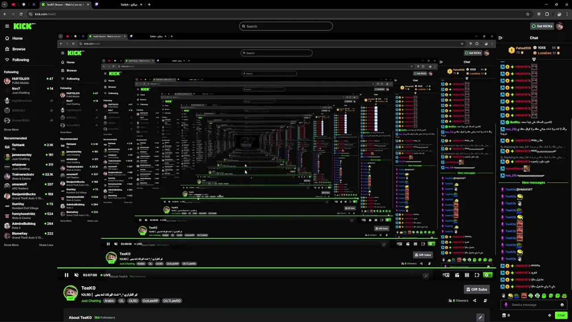Click the chat identity icon in message box
This screenshot has height=322, width=572.
[x=506, y=305]
